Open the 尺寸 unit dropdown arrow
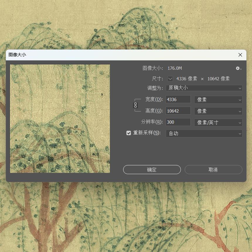The height and width of the screenshot is (252, 252). click(x=170, y=79)
